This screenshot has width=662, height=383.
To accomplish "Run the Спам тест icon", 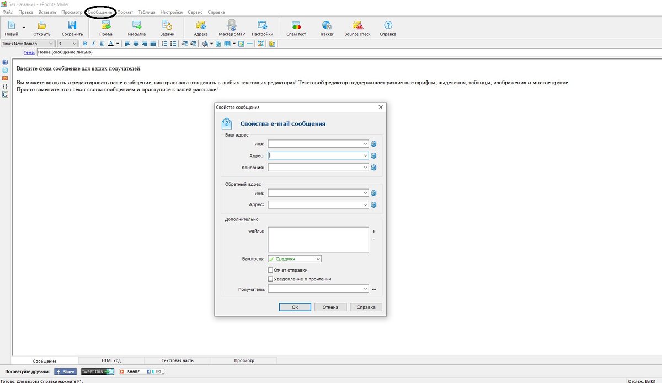I will (296, 25).
